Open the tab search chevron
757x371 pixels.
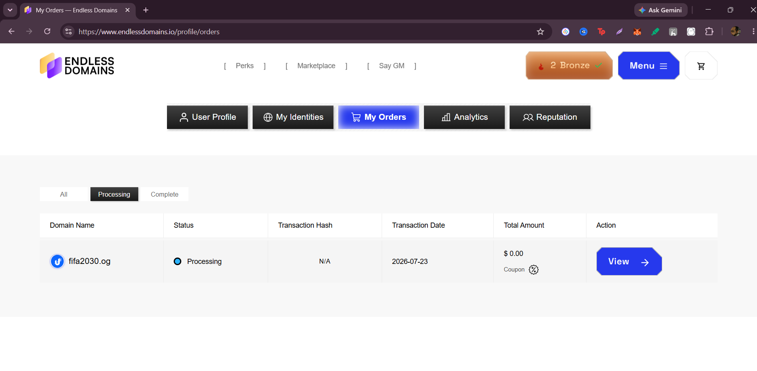click(10, 10)
